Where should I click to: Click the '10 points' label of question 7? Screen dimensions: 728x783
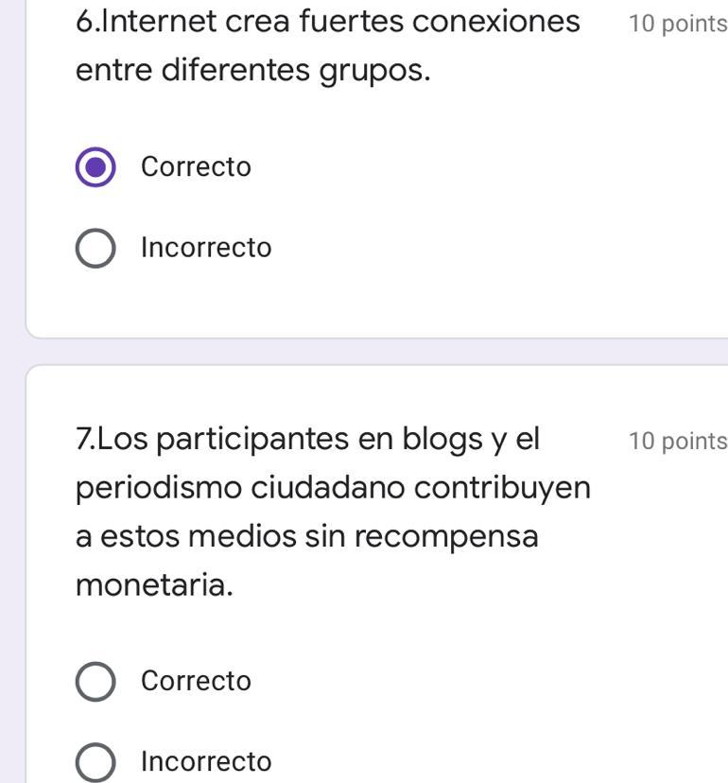click(678, 441)
